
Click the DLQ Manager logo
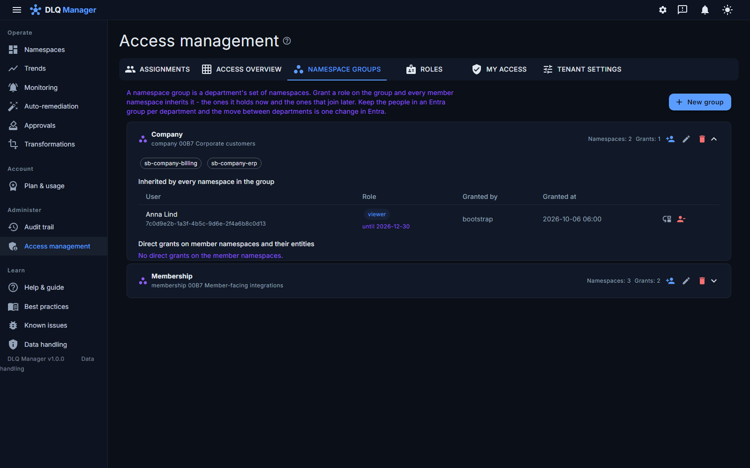63,10
